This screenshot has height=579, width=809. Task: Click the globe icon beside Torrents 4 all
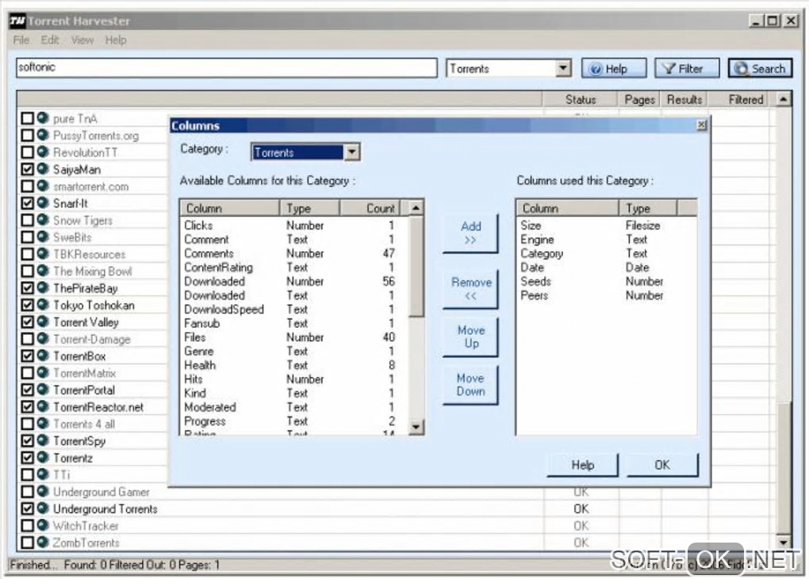(x=43, y=424)
